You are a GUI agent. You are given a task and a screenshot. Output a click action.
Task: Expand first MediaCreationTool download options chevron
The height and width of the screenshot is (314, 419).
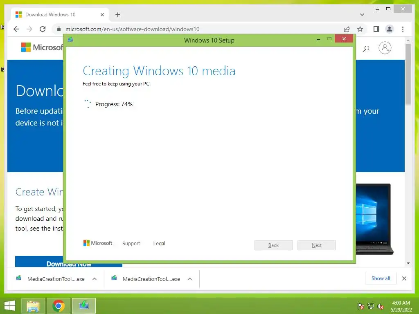(95, 279)
